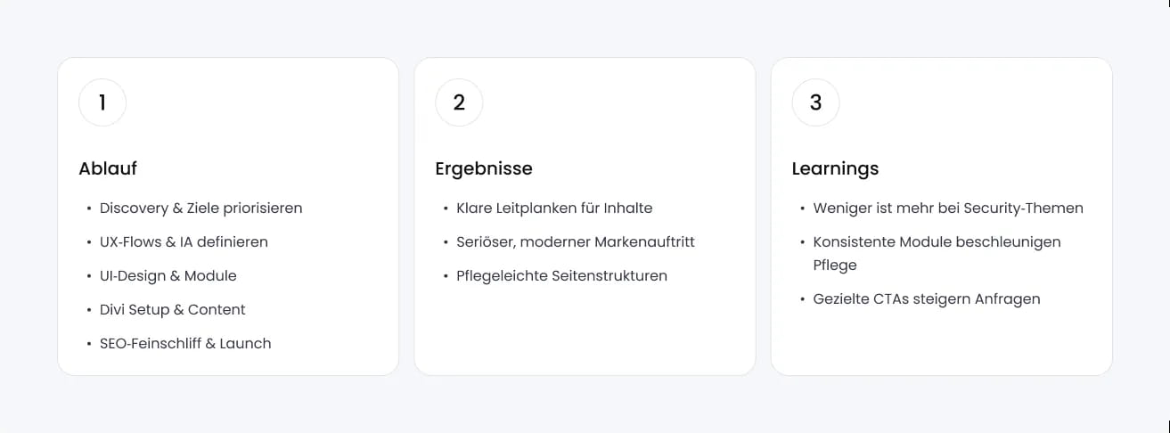Select the Ergebnisse heading
The width and height of the screenshot is (1170, 433).
pos(484,168)
